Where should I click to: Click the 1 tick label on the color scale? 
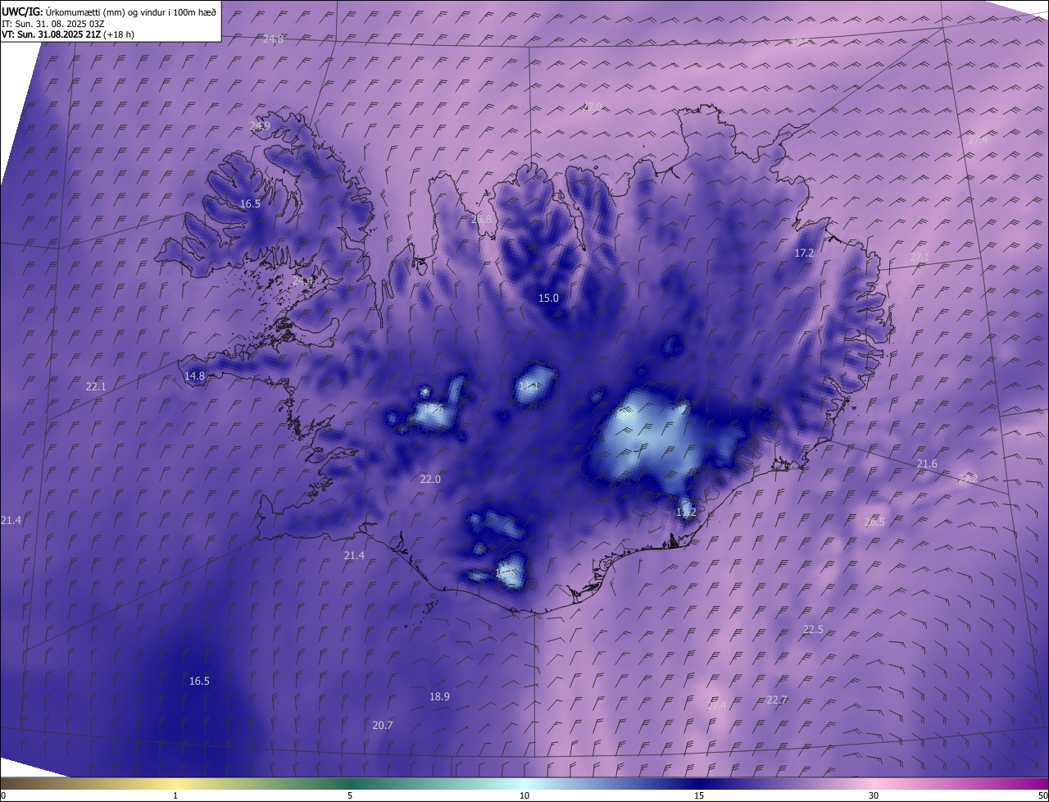[x=175, y=795]
